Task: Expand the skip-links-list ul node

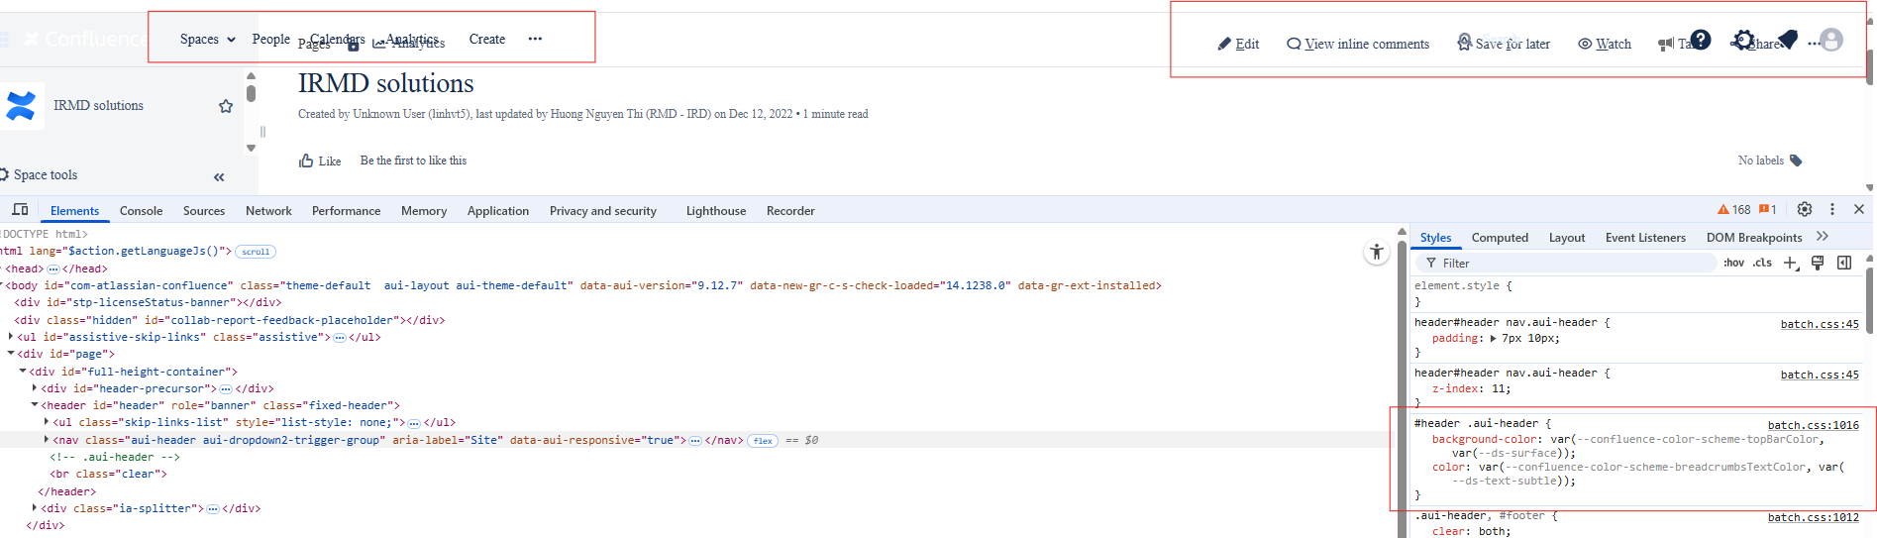Action: [47, 422]
